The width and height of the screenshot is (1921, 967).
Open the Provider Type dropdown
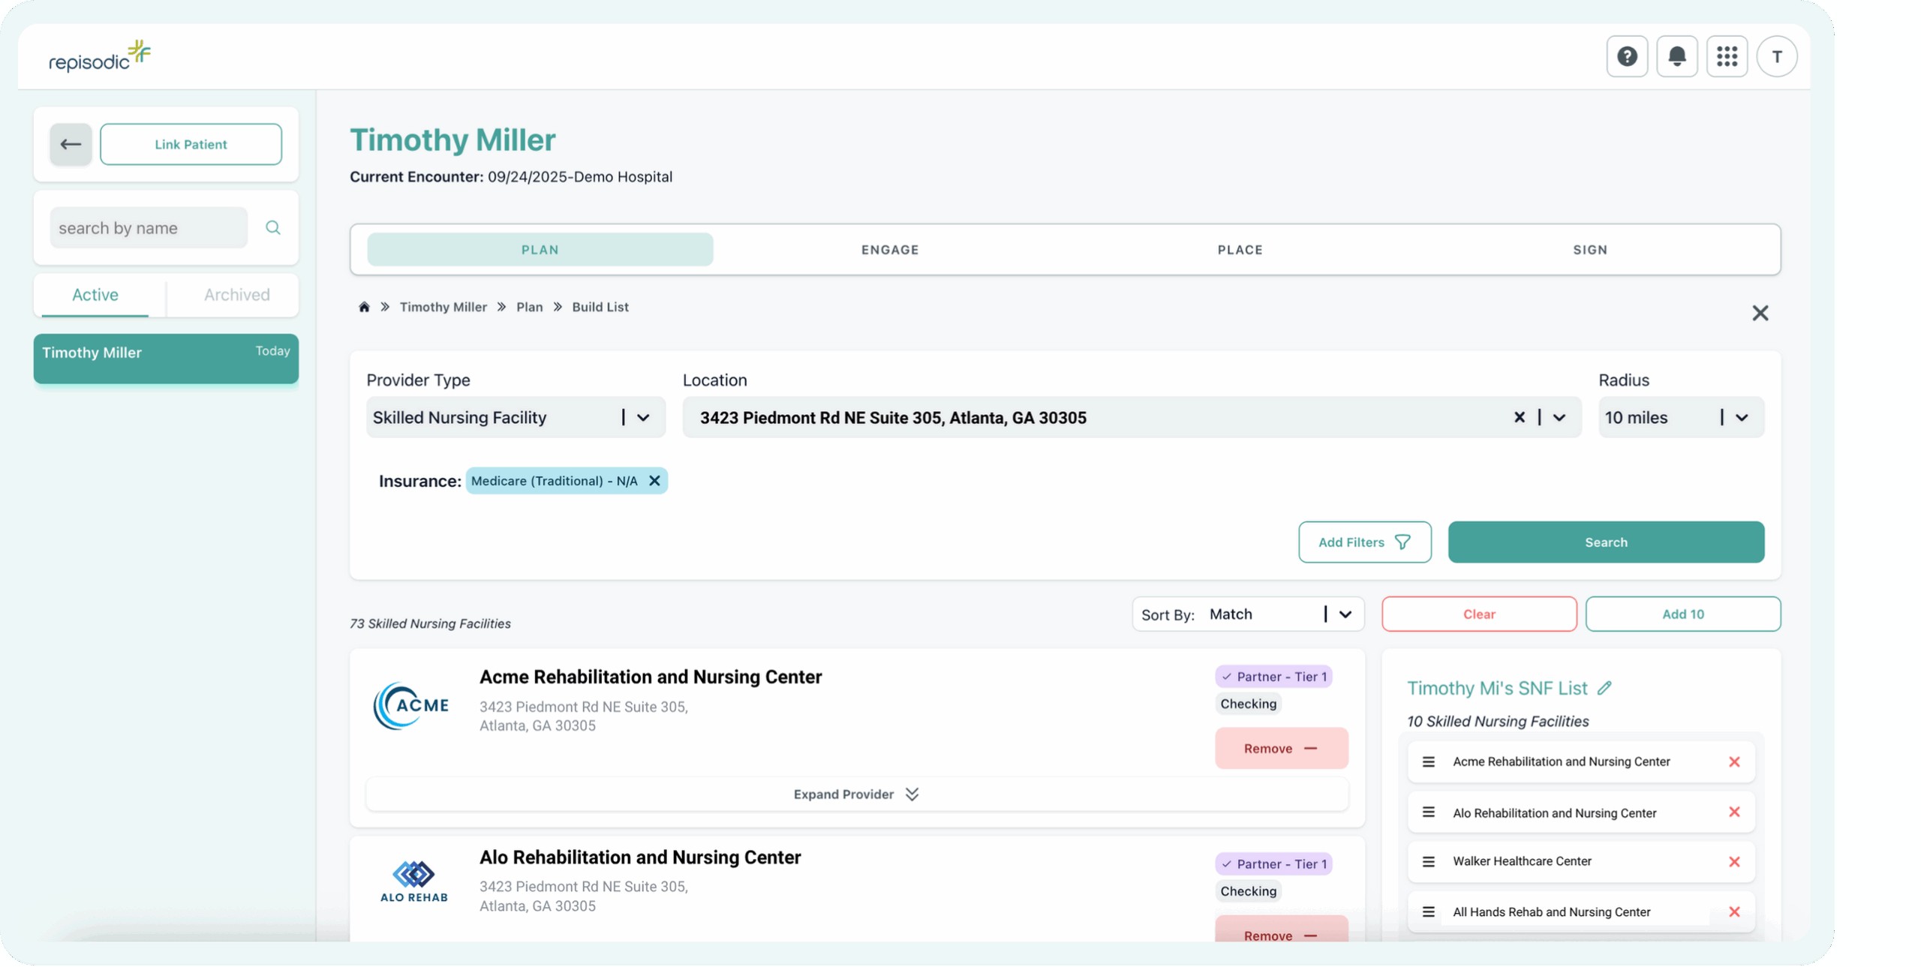coord(642,418)
